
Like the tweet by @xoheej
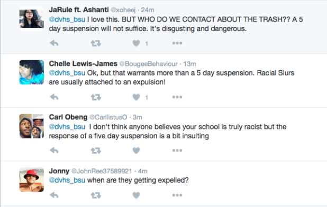136,43
